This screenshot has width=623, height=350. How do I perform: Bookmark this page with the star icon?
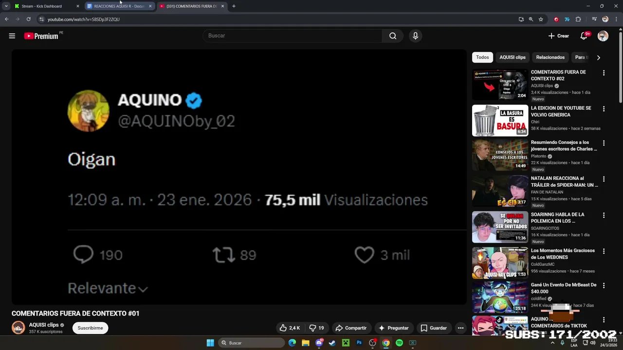(x=541, y=19)
